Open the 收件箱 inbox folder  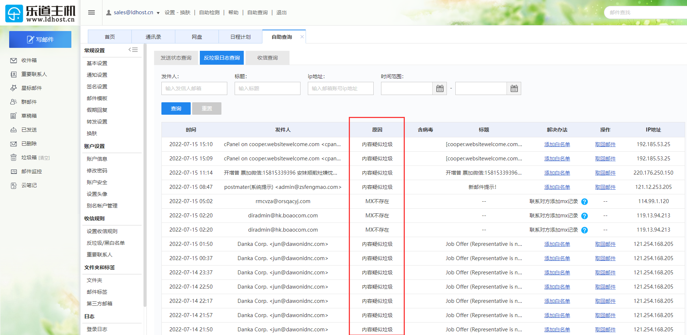pyautogui.click(x=29, y=60)
